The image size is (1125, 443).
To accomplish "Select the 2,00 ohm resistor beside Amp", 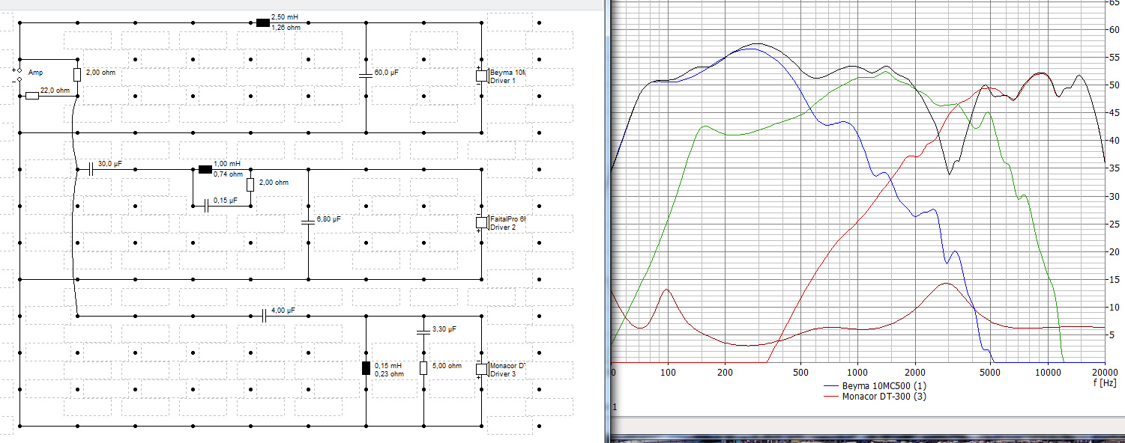I will coord(77,74).
